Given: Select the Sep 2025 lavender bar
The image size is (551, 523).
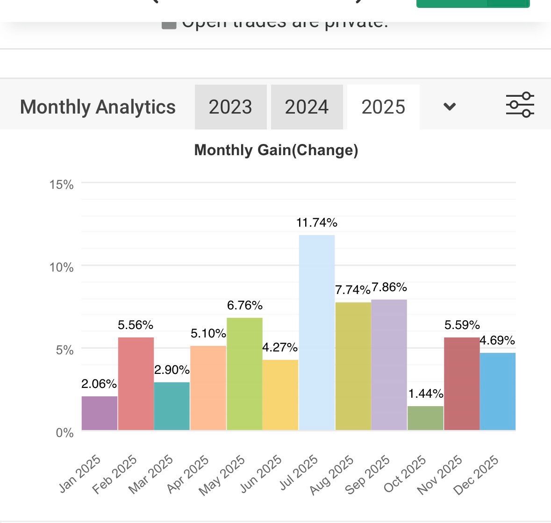Looking at the screenshot, I should [389, 365].
